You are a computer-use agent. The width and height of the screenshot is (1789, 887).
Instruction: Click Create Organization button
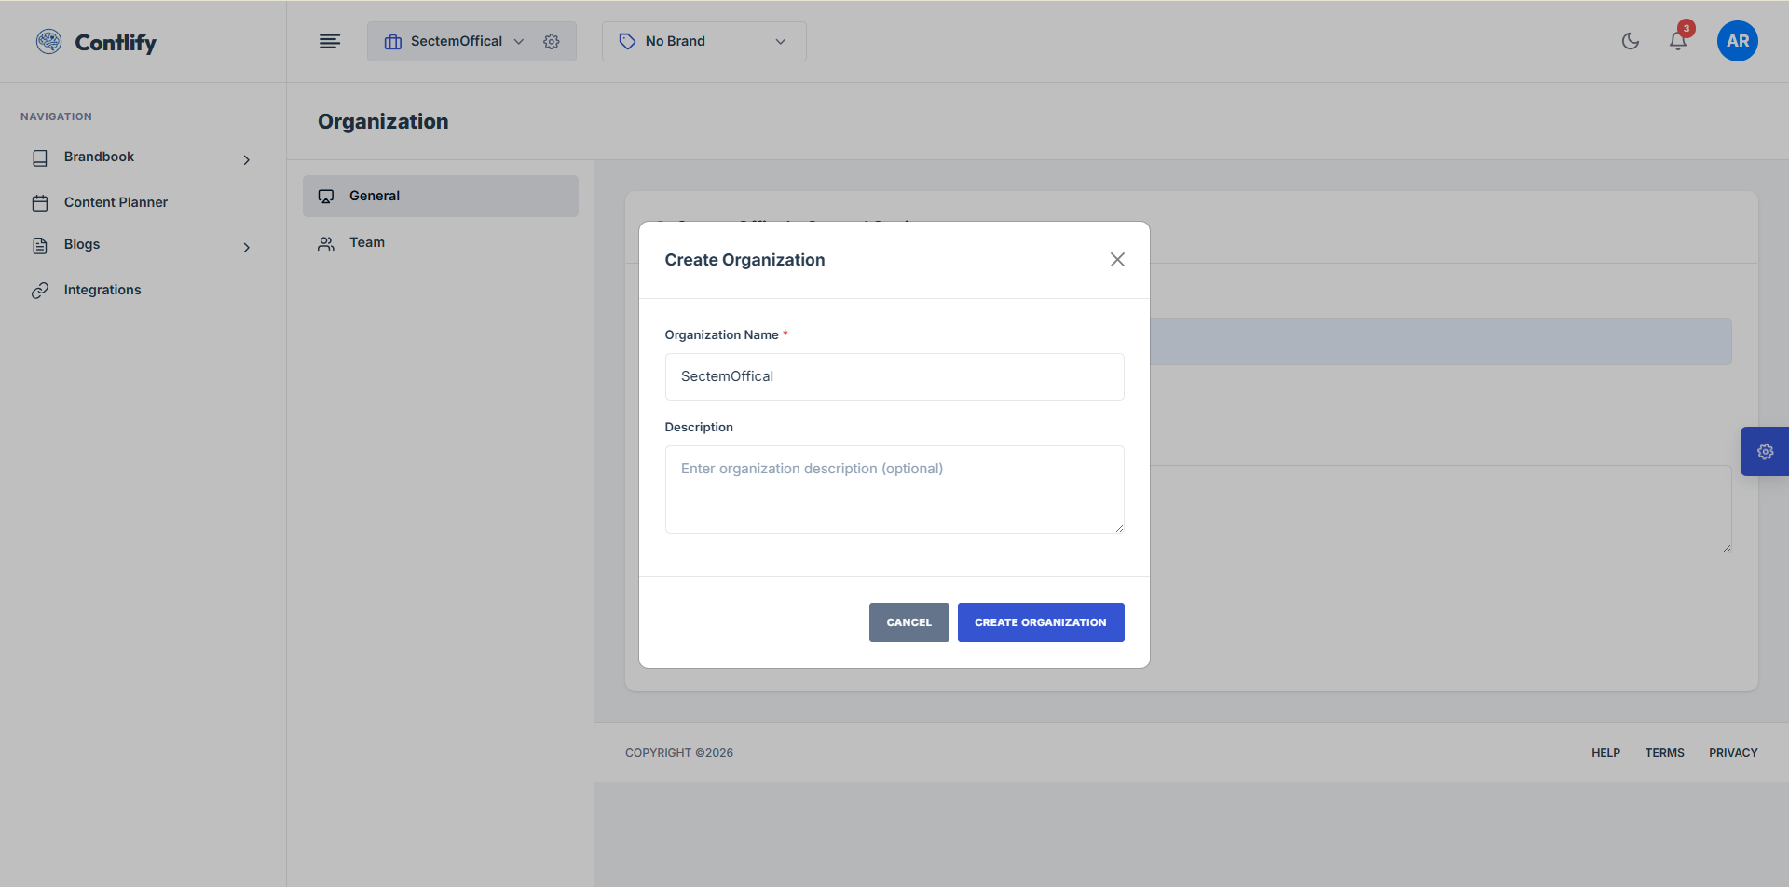[1040, 622]
